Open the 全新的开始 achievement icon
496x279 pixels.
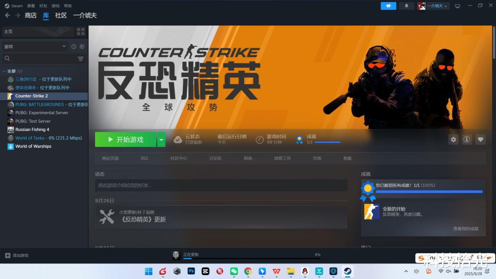pyautogui.click(x=372, y=212)
